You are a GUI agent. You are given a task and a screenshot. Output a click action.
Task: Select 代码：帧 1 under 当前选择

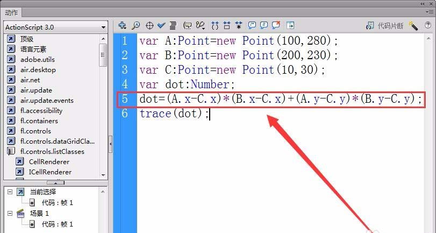pos(58,202)
